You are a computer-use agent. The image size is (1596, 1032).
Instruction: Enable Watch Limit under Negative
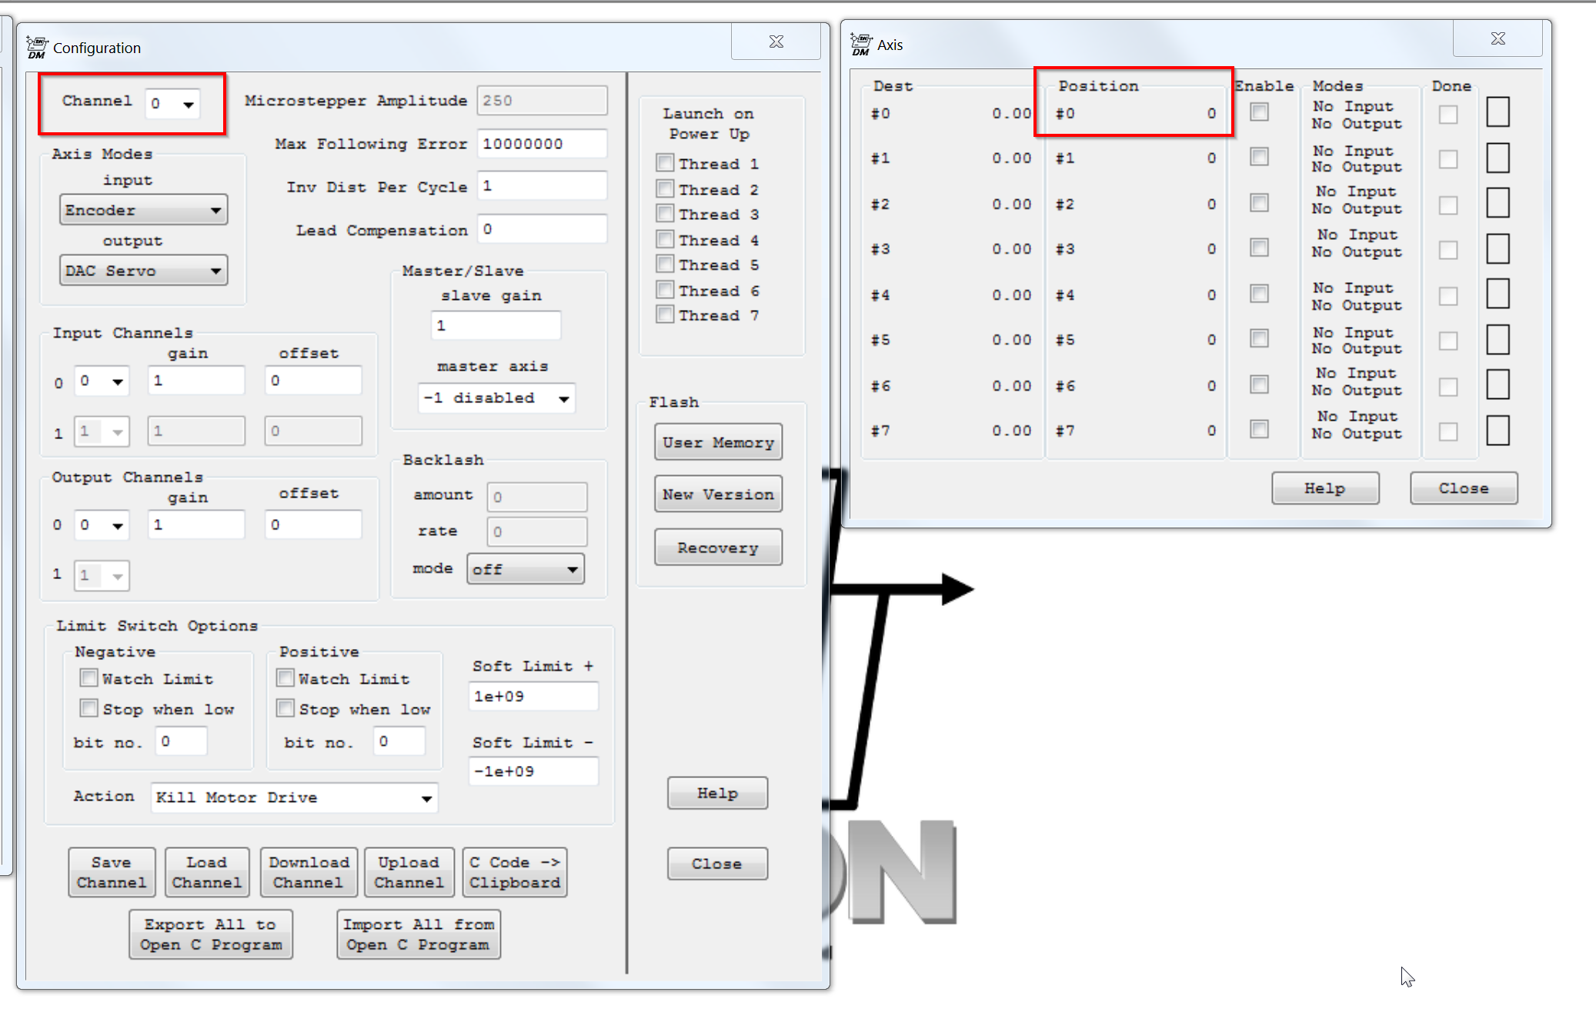[x=88, y=677]
